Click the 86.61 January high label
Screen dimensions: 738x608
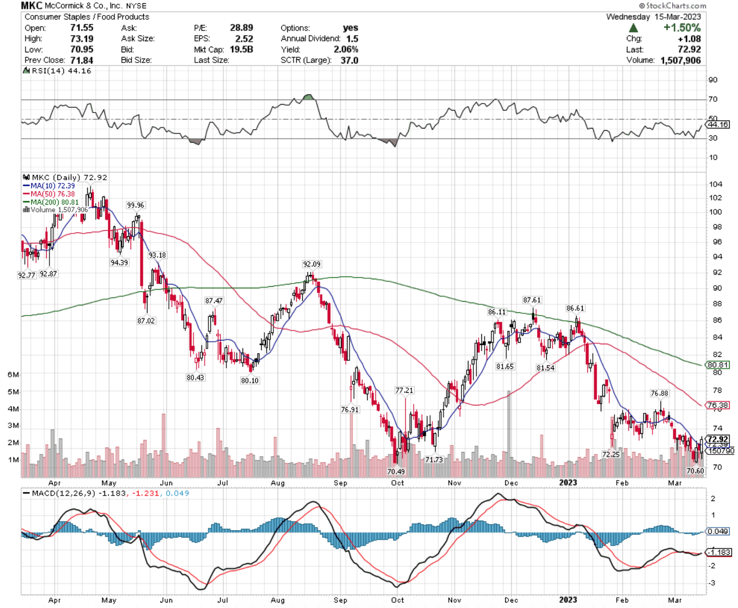point(575,308)
